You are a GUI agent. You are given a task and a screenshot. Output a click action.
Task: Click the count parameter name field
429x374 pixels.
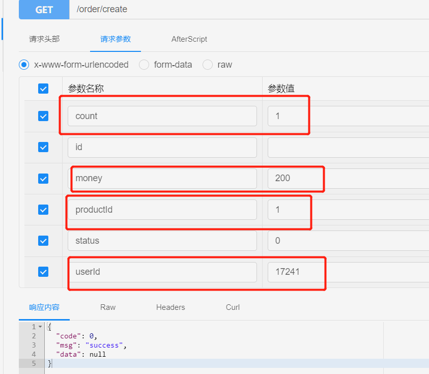point(162,116)
